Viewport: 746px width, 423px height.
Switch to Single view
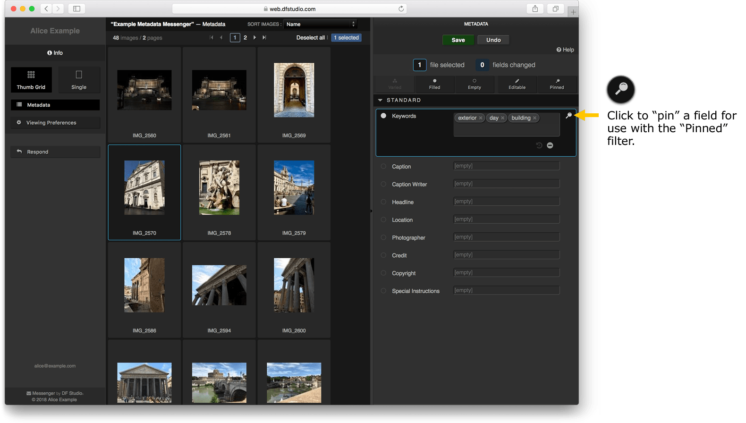point(79,79)
